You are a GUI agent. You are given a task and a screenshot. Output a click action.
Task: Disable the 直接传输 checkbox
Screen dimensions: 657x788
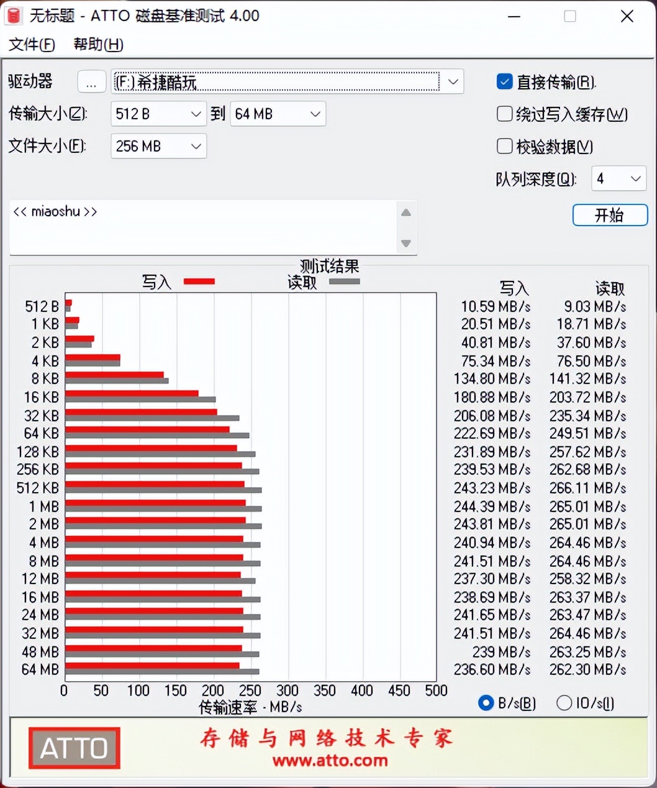coord(504,81)
